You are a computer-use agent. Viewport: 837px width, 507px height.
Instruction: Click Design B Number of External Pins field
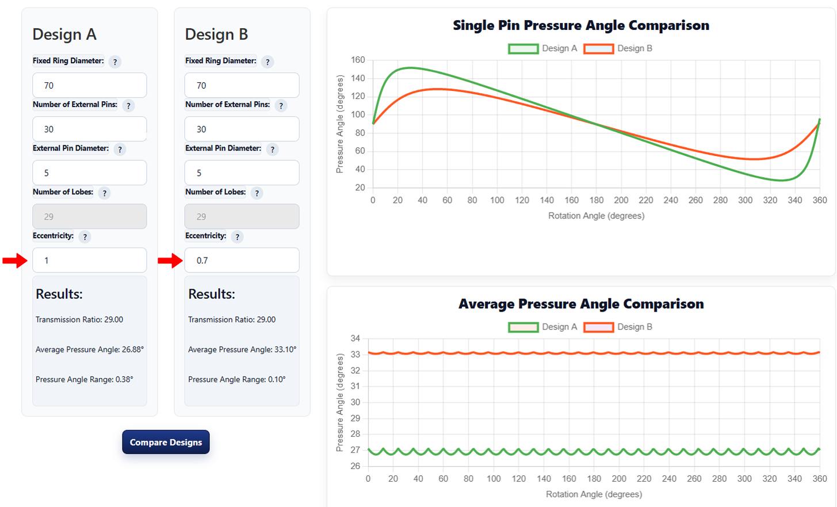tap(242, 129)
